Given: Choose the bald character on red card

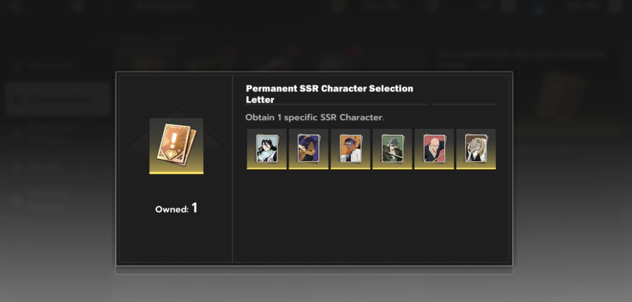Looking at the screenshot, I should point(434,149).
